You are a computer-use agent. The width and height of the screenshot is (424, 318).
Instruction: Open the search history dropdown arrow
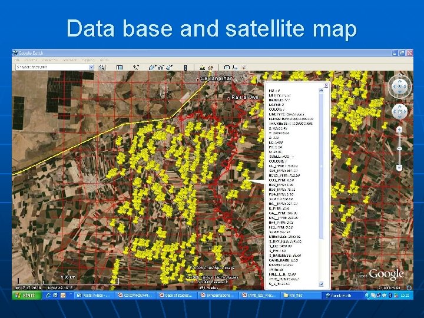tap(91, 67)
